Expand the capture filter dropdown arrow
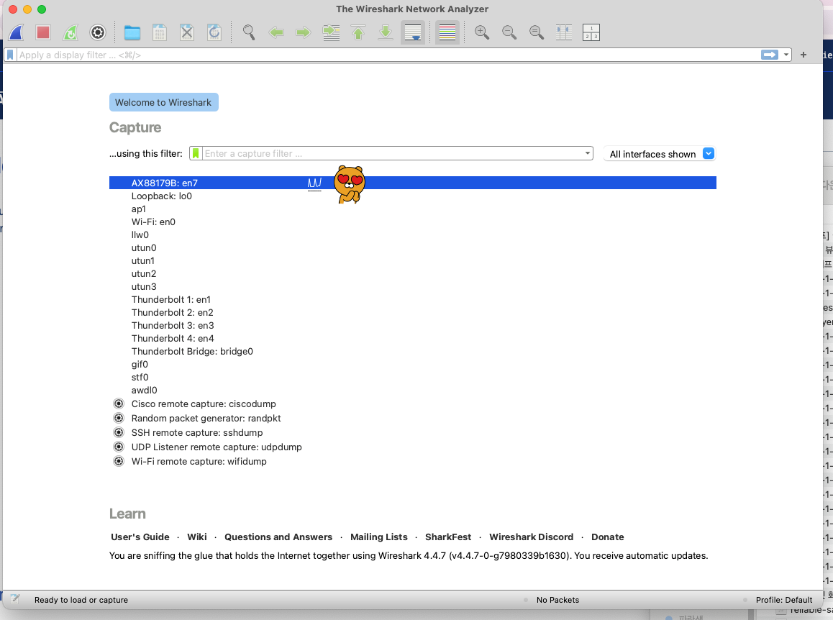 tap(588, 153)
